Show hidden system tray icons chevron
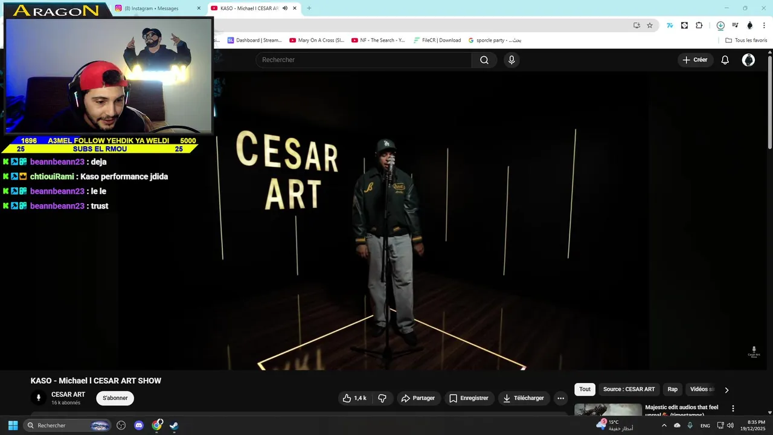773x435 pixels. click(x=664, y=425)
